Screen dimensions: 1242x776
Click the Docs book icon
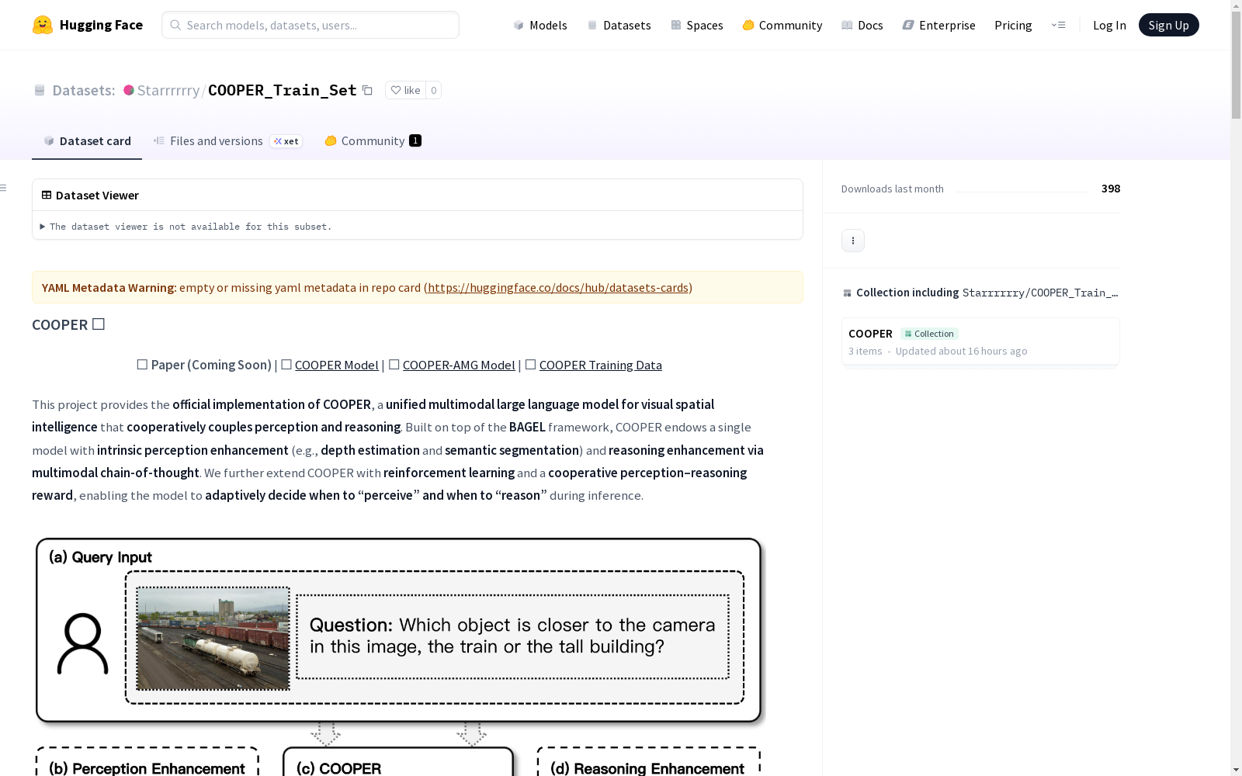click(x=847, y=25)
